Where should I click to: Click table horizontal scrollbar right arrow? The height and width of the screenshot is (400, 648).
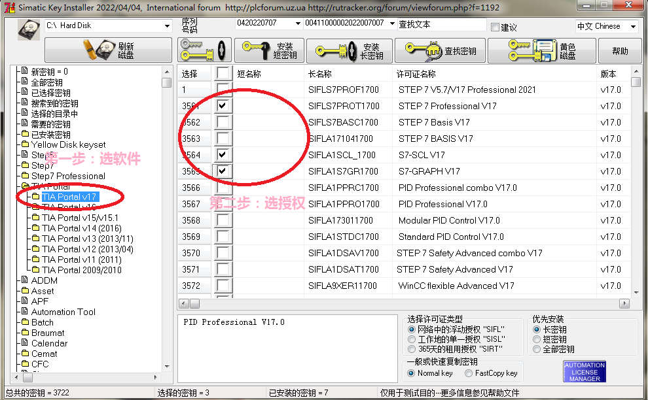624,304
